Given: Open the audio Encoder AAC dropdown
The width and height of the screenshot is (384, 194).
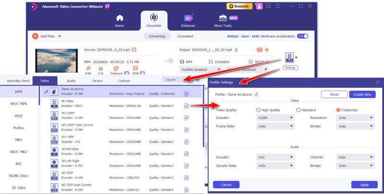Looking at the screenshot, I should tap(275, 157).
